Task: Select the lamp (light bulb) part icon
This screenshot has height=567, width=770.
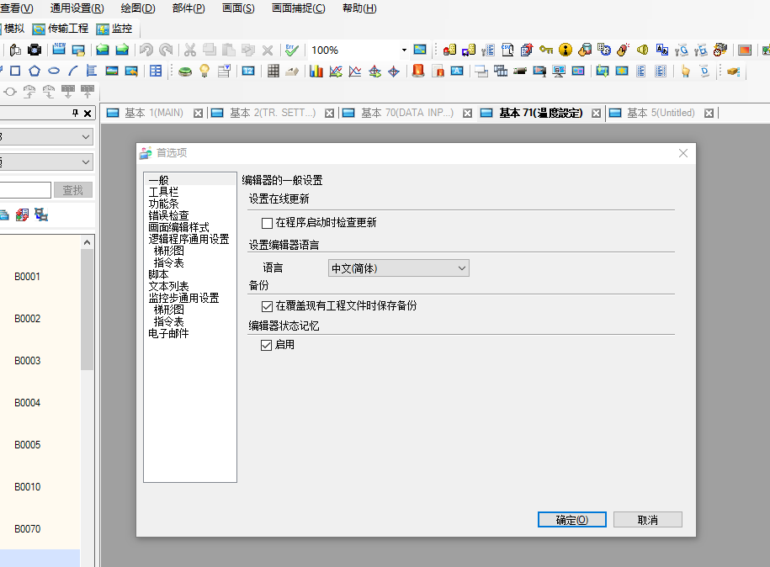Action: point(204,72)
